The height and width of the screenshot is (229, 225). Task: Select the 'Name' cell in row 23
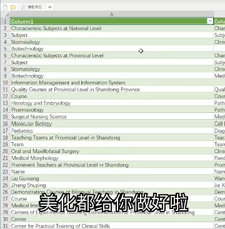click(112, 172)
